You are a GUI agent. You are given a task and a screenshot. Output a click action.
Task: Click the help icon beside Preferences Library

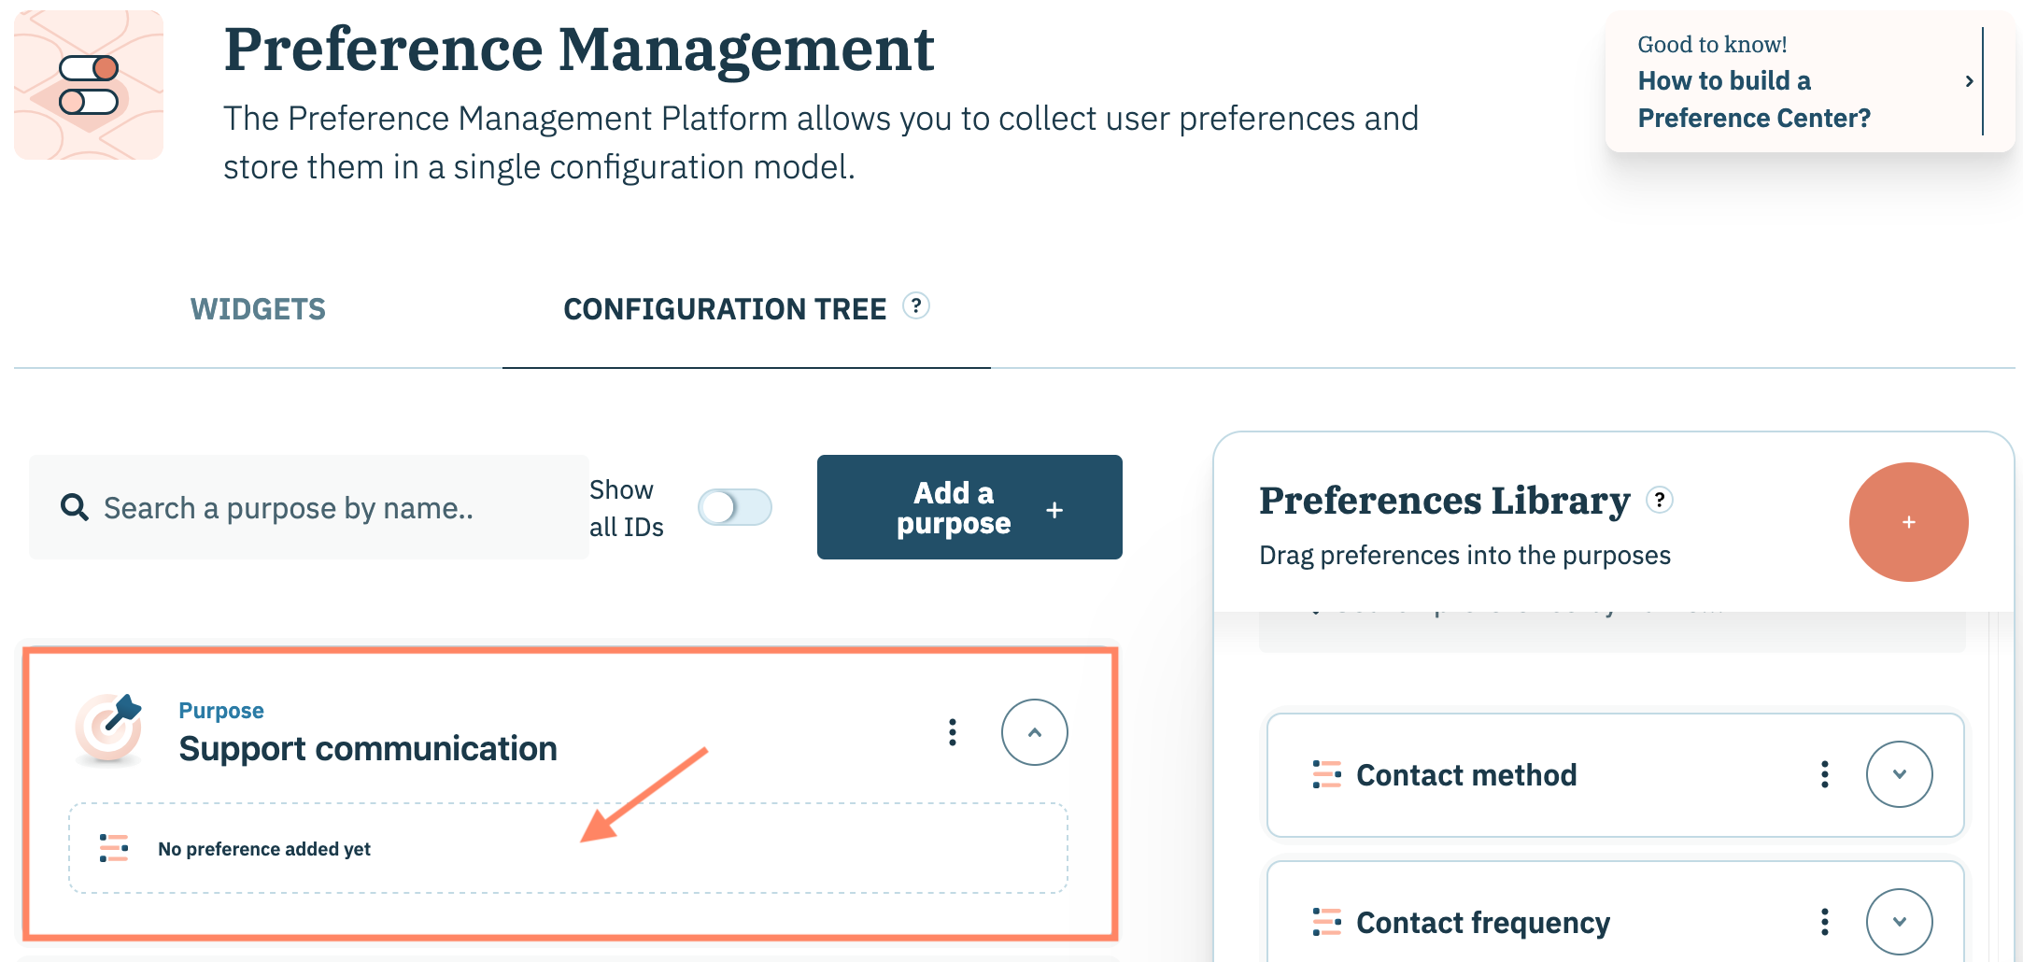(1659, 500)
